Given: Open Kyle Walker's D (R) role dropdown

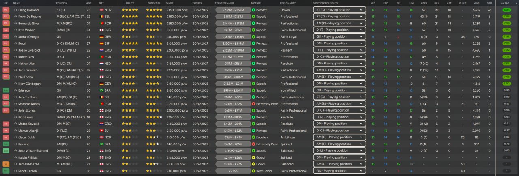Looking at the screenshot, I should click(339, 30).
